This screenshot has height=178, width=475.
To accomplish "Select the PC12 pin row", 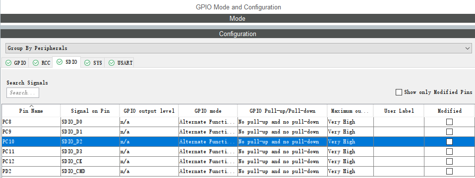I will [x=238, y=161].
